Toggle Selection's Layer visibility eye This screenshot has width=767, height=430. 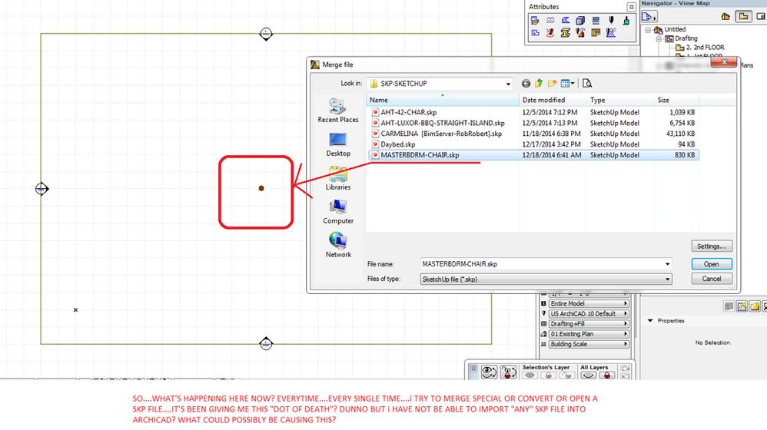[530, 375]
